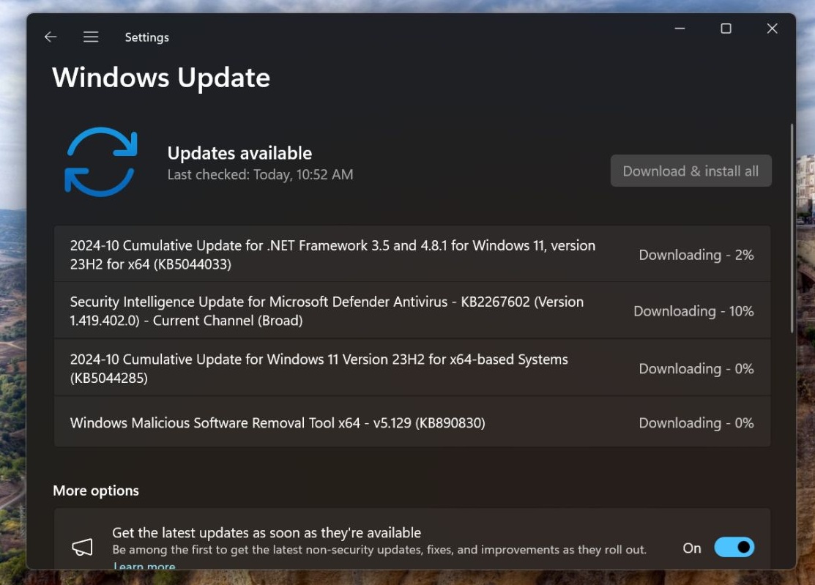Click the Windows Update sync arrows icon

point(100,161)
